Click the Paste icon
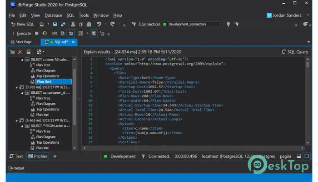The image size is (318, 182). point(89,24)
